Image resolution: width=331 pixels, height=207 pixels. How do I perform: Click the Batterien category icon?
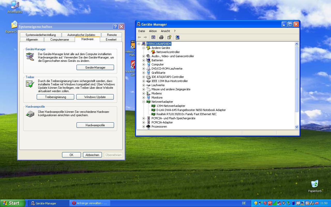(148, 60)
